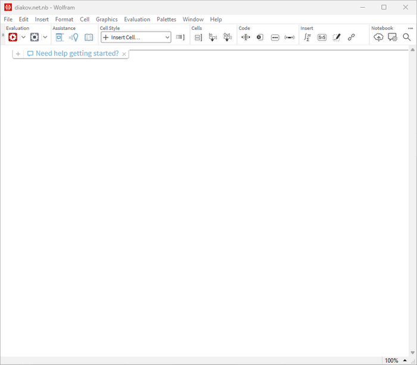
Task: Dismiss the help getting started prompt
Action: click(124, 54)
